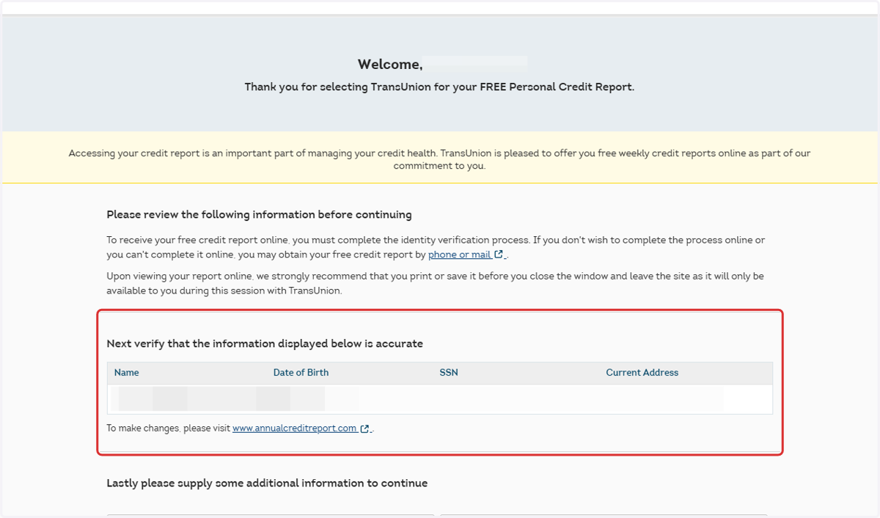Click the Current Address column header
Image resolution: width=880 pixels, height=518 pixels.
click(642, 373)
